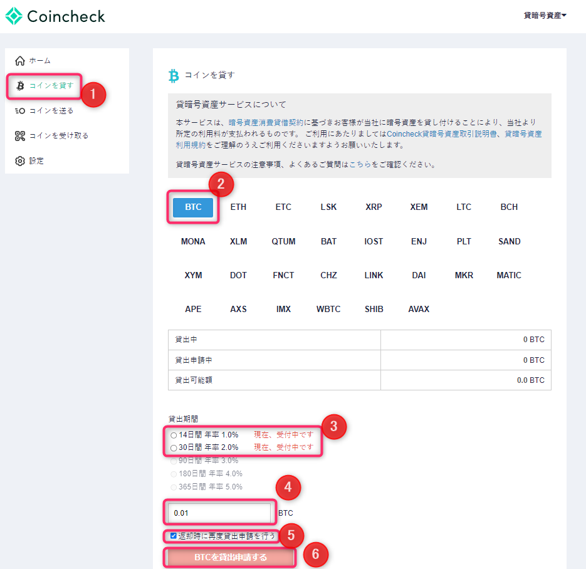Select the SHIB coin tab
The width and height of the screenshot is (586, 569).
(x=374, y=310)
